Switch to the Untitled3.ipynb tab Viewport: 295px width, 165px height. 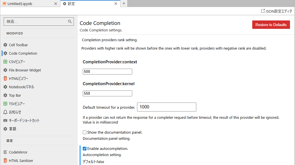(x=27, y=4)
